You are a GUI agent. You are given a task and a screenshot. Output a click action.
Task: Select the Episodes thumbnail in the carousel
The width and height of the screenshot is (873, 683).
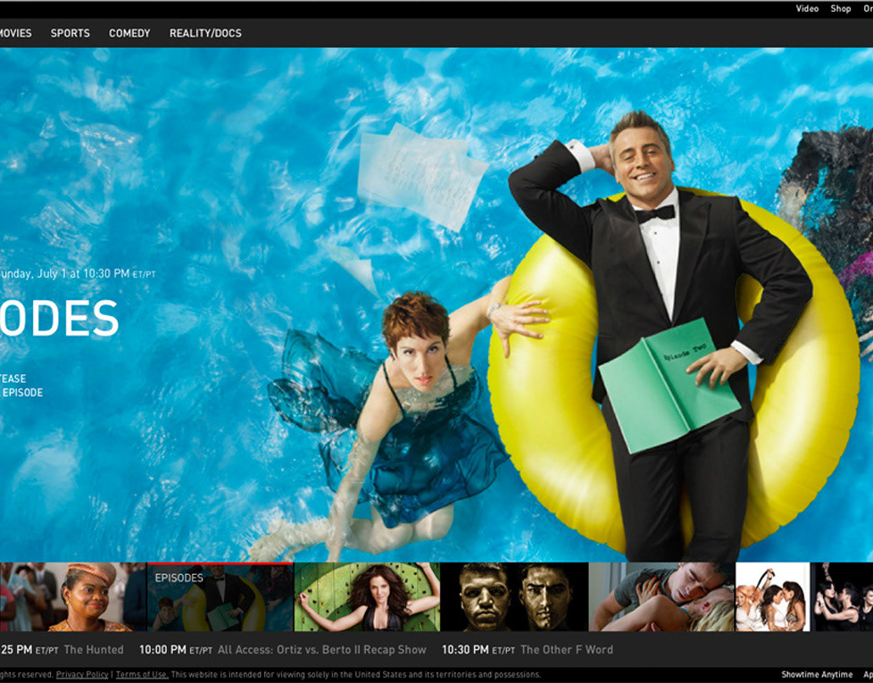point(220,596)
